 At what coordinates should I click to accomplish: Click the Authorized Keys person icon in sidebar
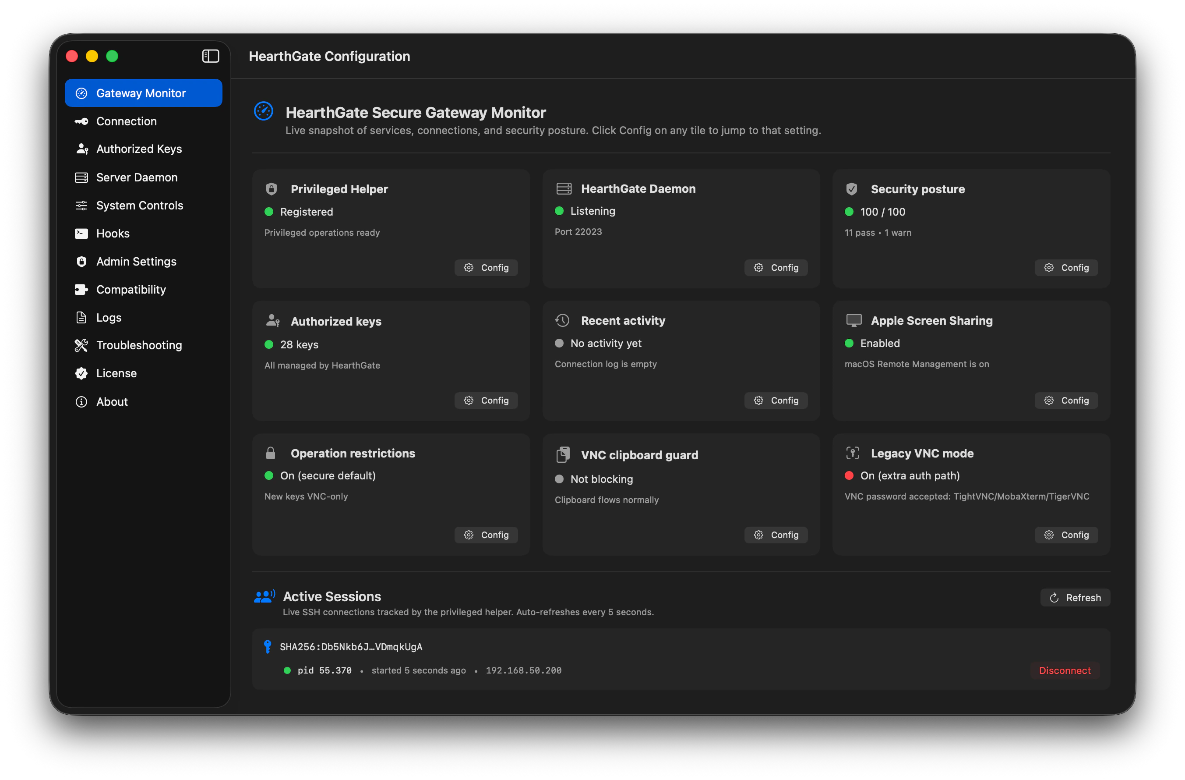point(81,149)
